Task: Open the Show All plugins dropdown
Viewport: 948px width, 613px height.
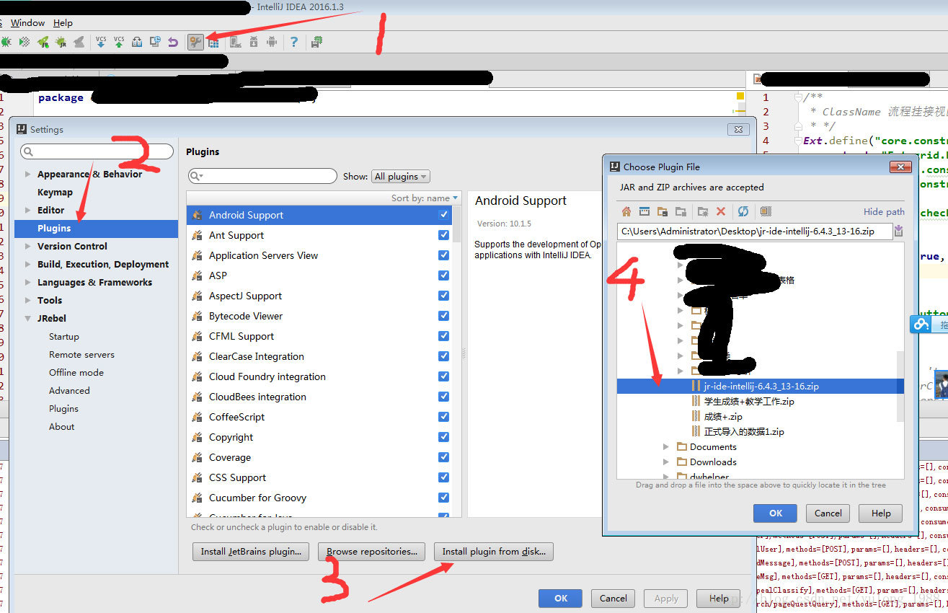Action: (x=401, y=176)
